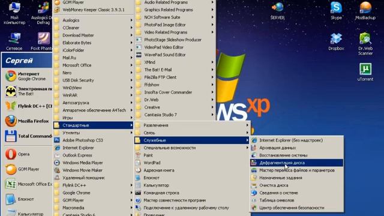Click Калькулятор icon in Стандартные menu
Viewport: 384px width, 216px height.
[138, 185]
